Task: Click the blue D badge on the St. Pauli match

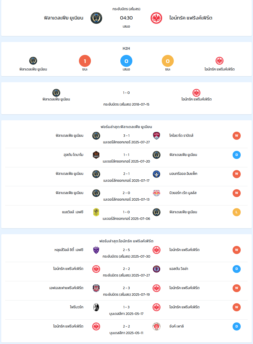Action: click(236, 326)
